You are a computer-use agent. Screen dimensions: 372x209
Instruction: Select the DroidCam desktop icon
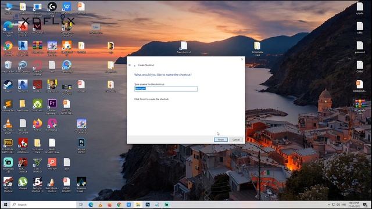37,106
